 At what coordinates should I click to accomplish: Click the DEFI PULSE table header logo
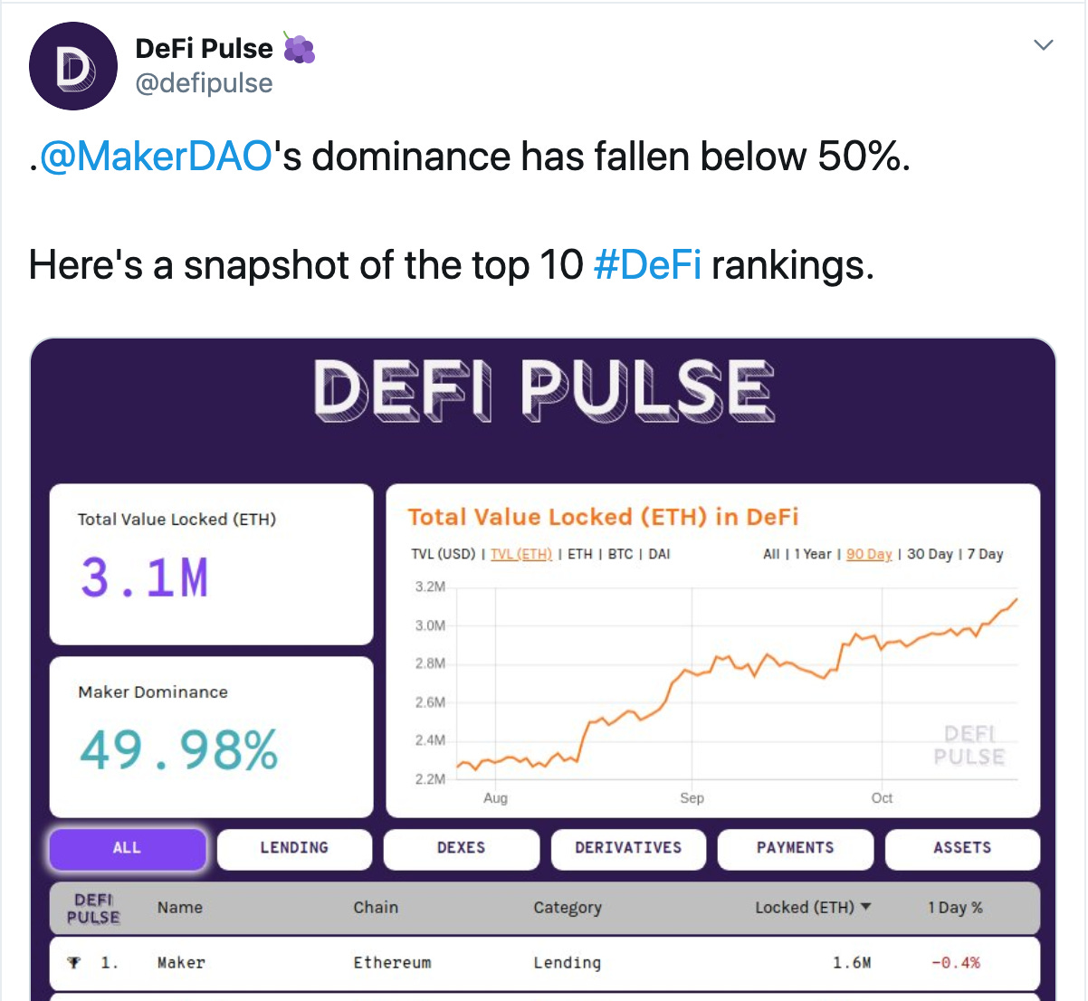93,908
